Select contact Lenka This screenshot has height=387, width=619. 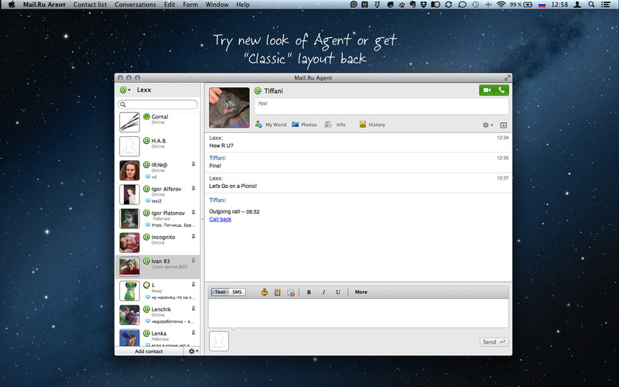158,337
